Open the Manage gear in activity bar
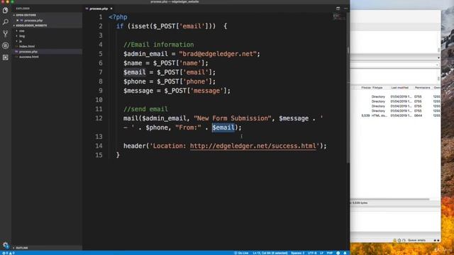Image resolution: width=454 pixels, height=255 pixels. tap(6, 245)
